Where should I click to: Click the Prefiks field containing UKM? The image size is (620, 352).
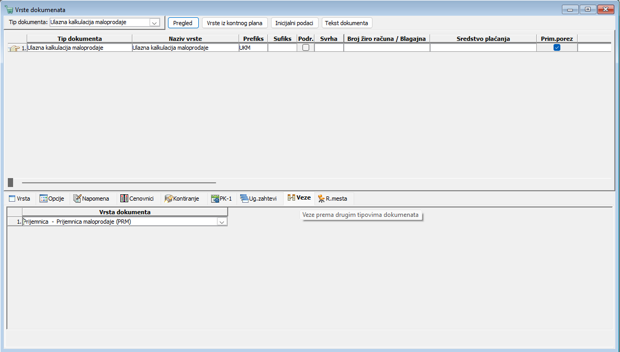point(253,48)
